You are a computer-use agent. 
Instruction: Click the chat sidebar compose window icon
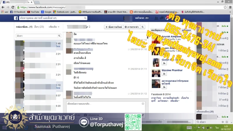(x=227, y=122)
